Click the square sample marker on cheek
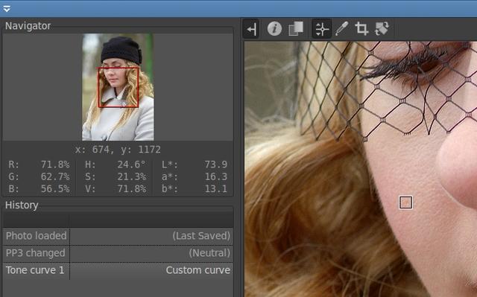The image size is (477, 297). click(405, 202)
